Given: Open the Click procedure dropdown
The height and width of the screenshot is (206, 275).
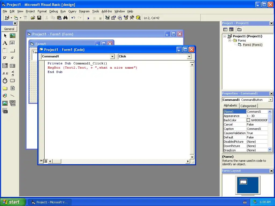Looking at the screenshot, I should coord(189,56).
